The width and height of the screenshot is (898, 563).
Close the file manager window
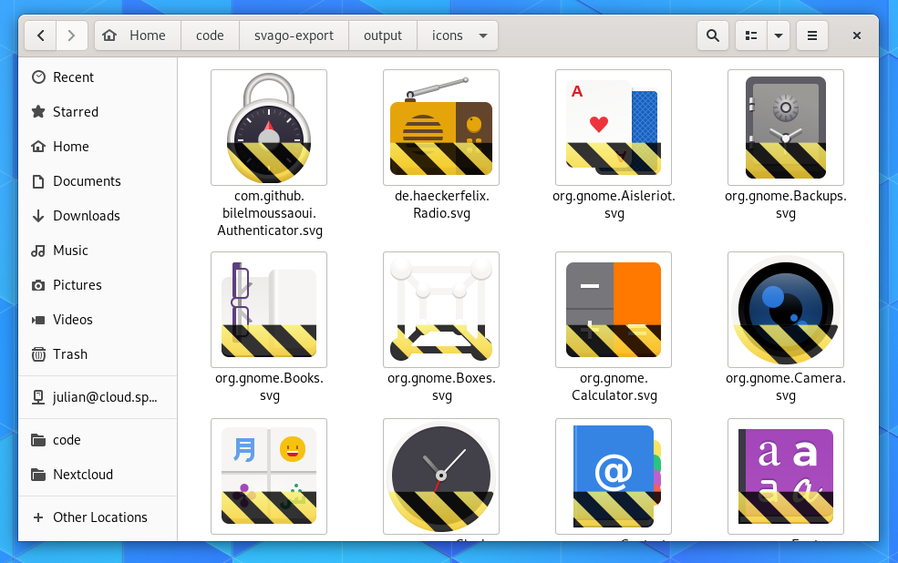pyautogui.click(x=857, y=36)
